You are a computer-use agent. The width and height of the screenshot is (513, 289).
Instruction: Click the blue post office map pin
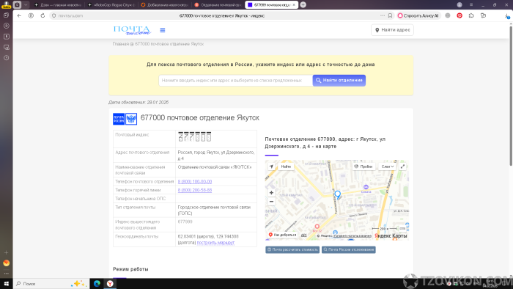tap(338, 195)
